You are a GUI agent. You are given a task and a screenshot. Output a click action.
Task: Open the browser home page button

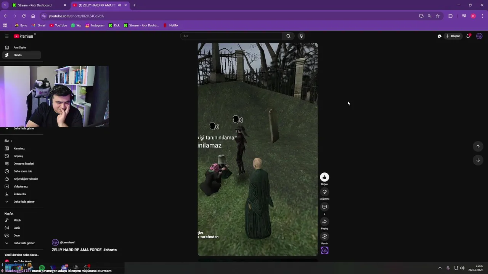pyautogui.click(x=33, y=16)
